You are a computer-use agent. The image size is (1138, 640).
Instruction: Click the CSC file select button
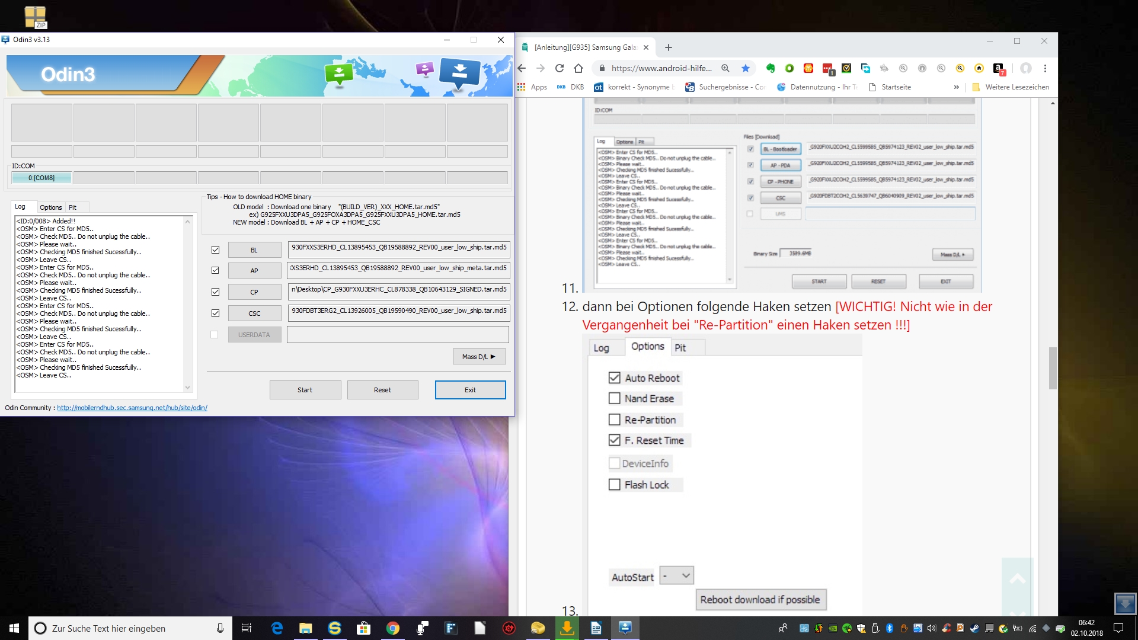(254, 313)
